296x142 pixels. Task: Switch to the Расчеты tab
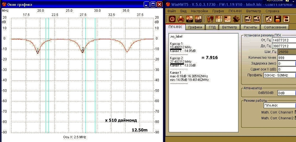(x=250, y=27)
